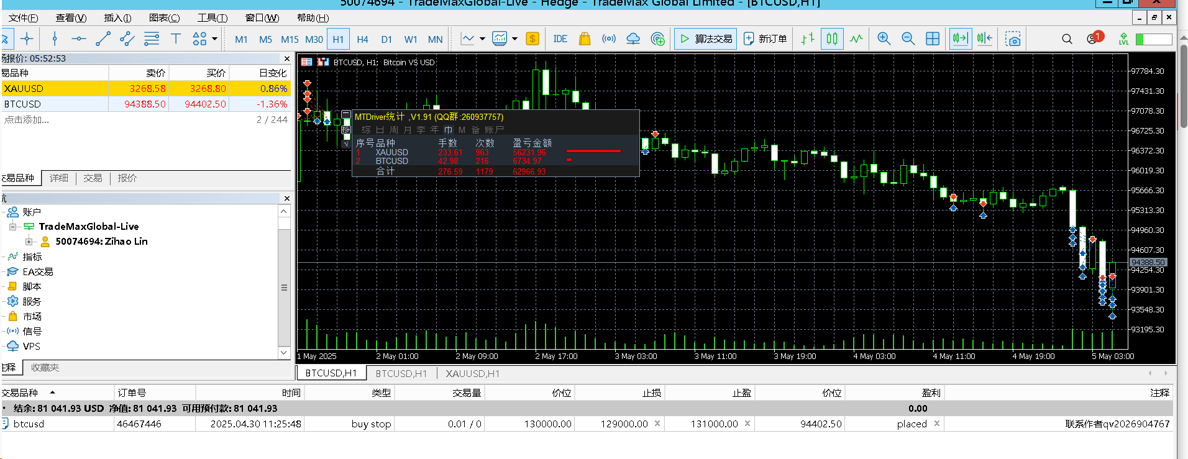
Task: Select the text label tool
Action: click(x=176, y=39)
